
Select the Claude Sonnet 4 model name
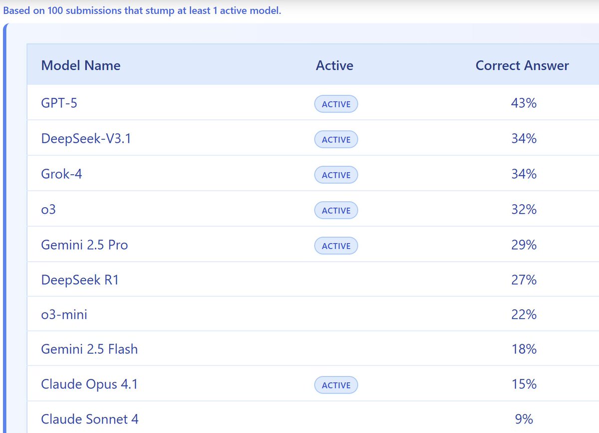(90, 420)
